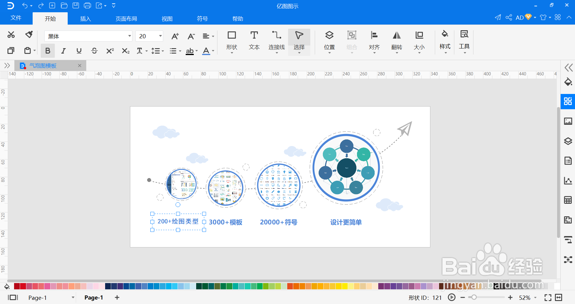Select the Connector tool
575x304 pixels.
(x=277, y=41)
